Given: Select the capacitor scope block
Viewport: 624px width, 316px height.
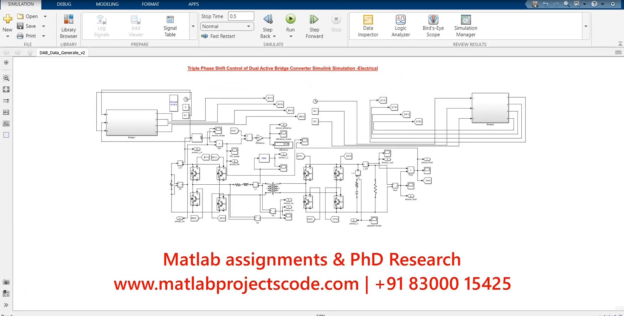Looking at the screenshot, I should coord(374,220).
